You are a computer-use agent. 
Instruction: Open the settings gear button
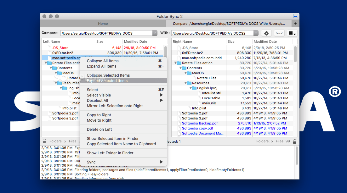pos(266,33)
